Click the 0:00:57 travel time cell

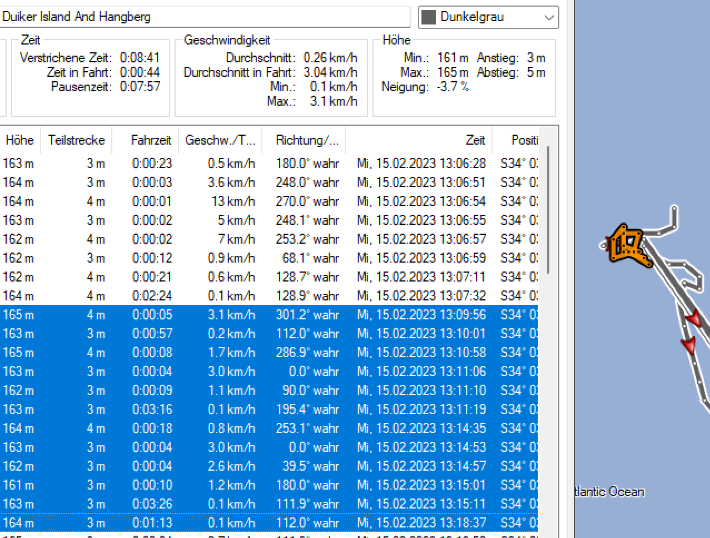coord(152,334)
